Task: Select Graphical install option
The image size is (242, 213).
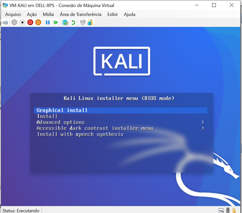Action: [120, 110]
